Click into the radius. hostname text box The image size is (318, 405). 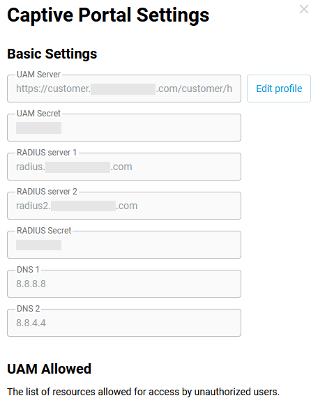[124, 167]
